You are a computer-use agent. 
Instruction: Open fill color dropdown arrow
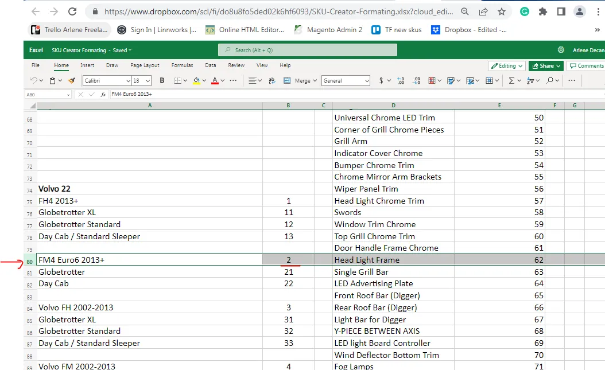(204, 80)
